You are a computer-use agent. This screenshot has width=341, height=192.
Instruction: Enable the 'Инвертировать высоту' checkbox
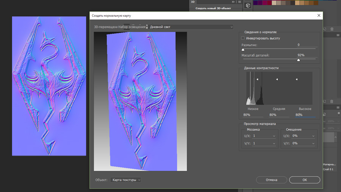[x=243, y=38]
